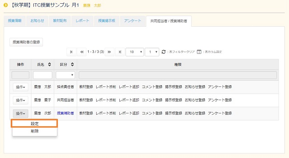Click the 氏名 filter input field
This screenshot has height=158, width=289.
click(x=43, y=75)
